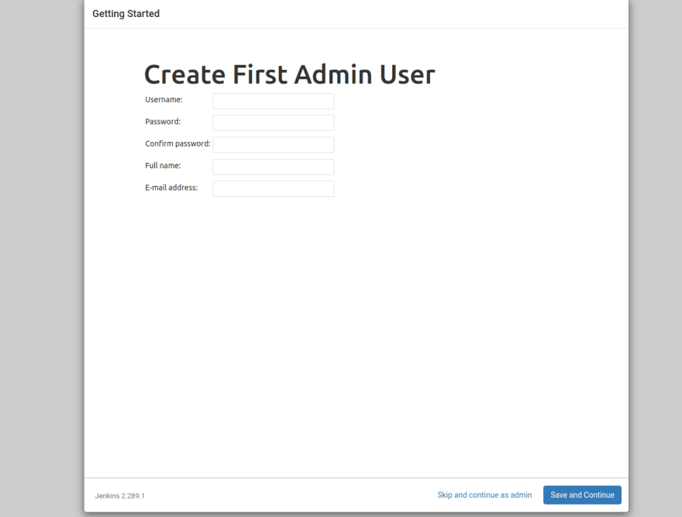
Task: Click the Jenkins 2.289.1 version text
Action: (x=119, y=495)
